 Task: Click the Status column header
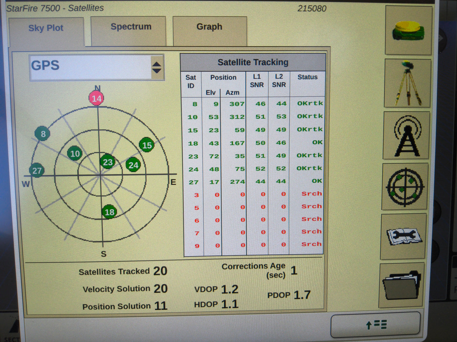coord(307,77)
